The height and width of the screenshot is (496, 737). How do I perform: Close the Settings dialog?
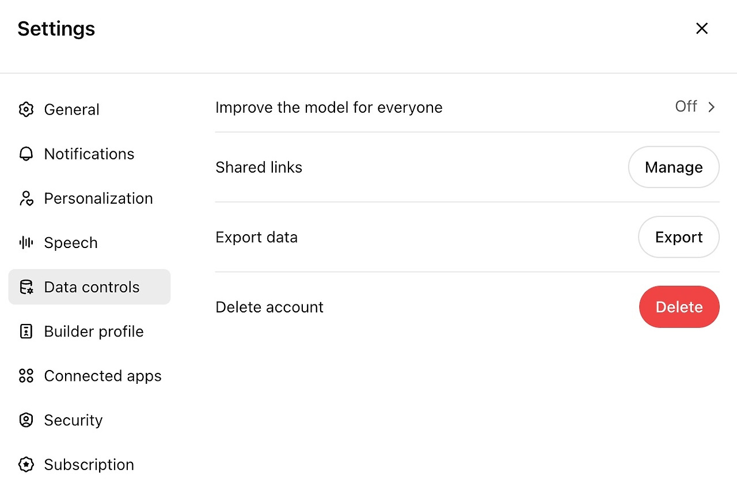pos(701,29)
